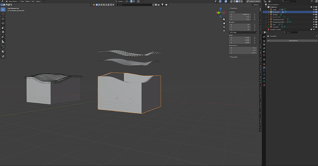Click the Location X value field
This screenshot has width=318, height=166.
click(x=240, y=15)
